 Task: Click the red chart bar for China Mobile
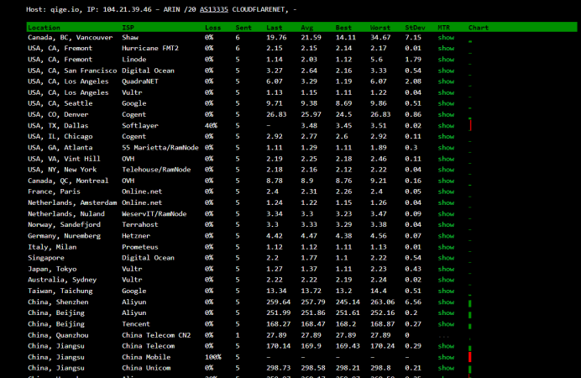tap(470, 357)
